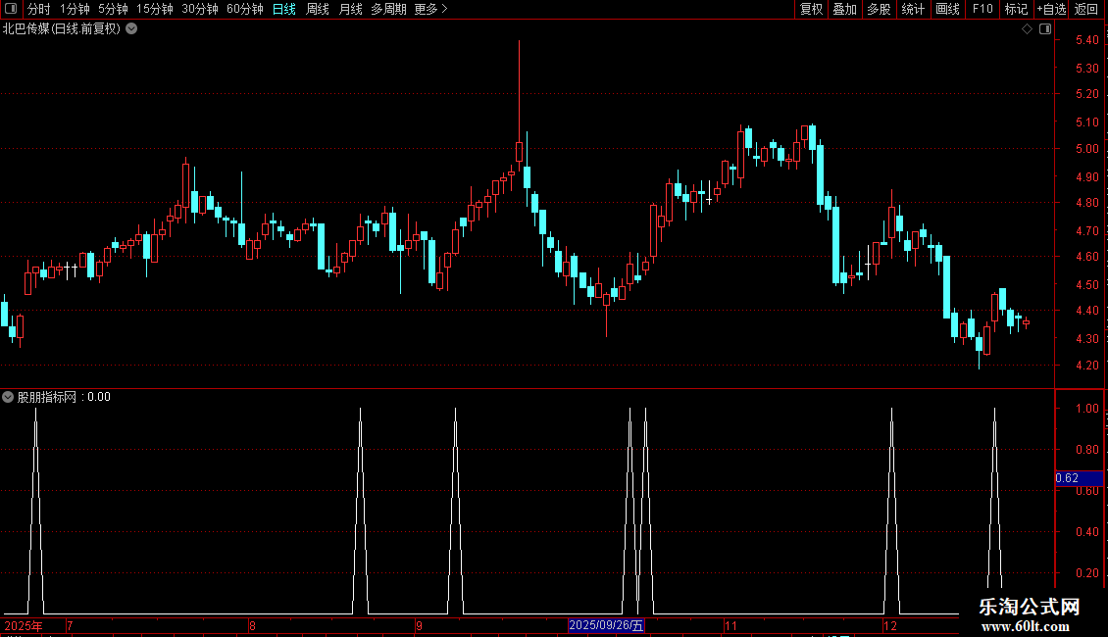This screenshot has width=1108, height=637.
Task: Select the 15分钟 period
Action: pos(154,9)
